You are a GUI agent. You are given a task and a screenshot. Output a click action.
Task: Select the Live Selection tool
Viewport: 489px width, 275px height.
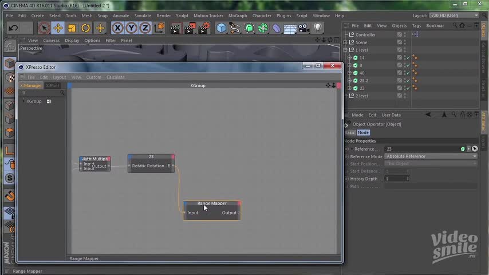[x=44, y=28]
